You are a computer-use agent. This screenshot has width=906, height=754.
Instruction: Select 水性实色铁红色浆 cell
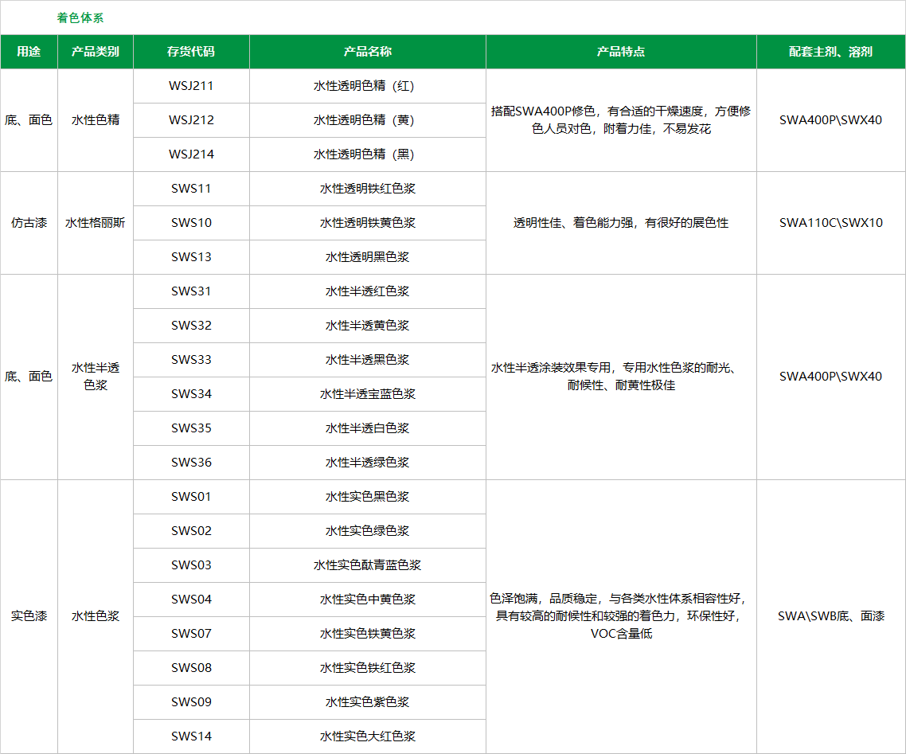[368, 668]
